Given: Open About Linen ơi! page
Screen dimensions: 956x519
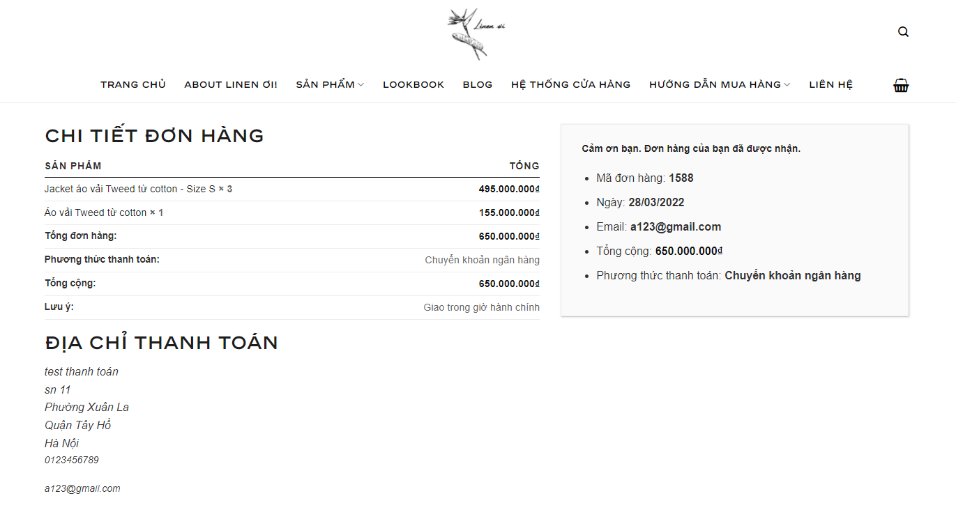Looking at the screenshot, I should coord(231,85).
